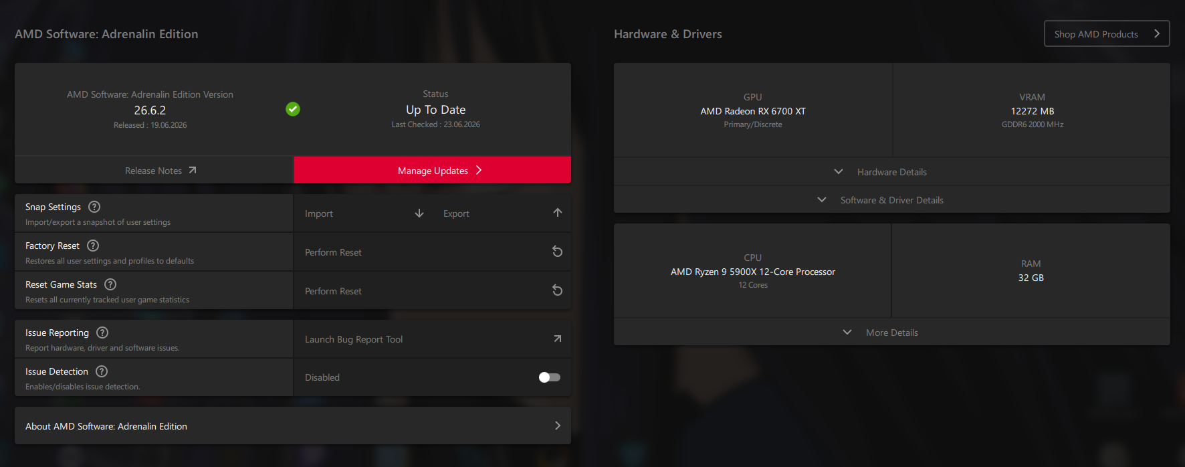Click the external link arrow for Bug Report Tool
The width and height of the screenshot is (1185, 467).
point(557,339)
